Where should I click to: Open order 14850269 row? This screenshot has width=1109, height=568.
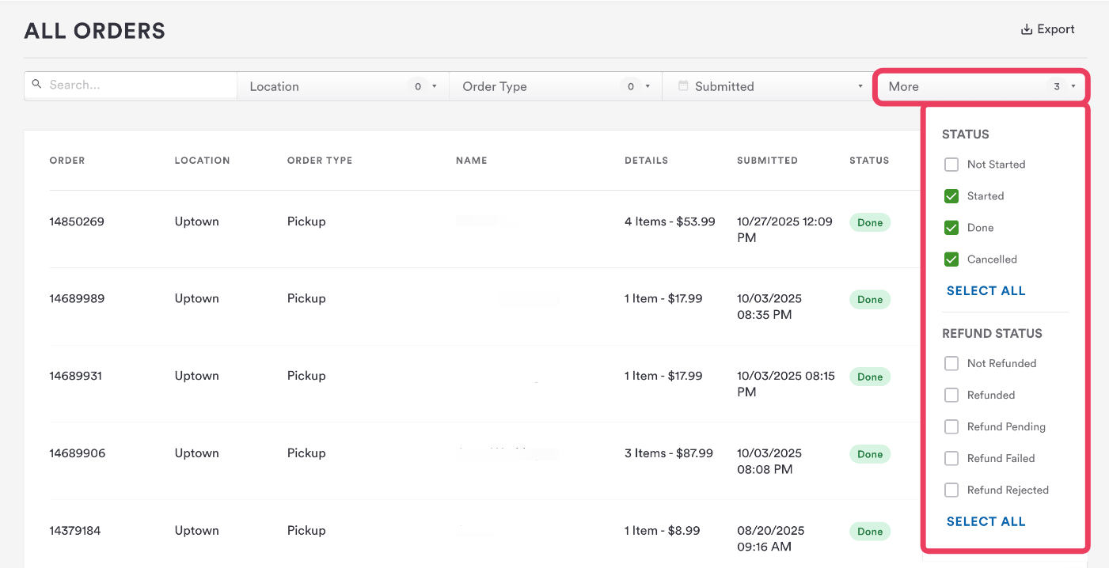click(x=77, y=222)
